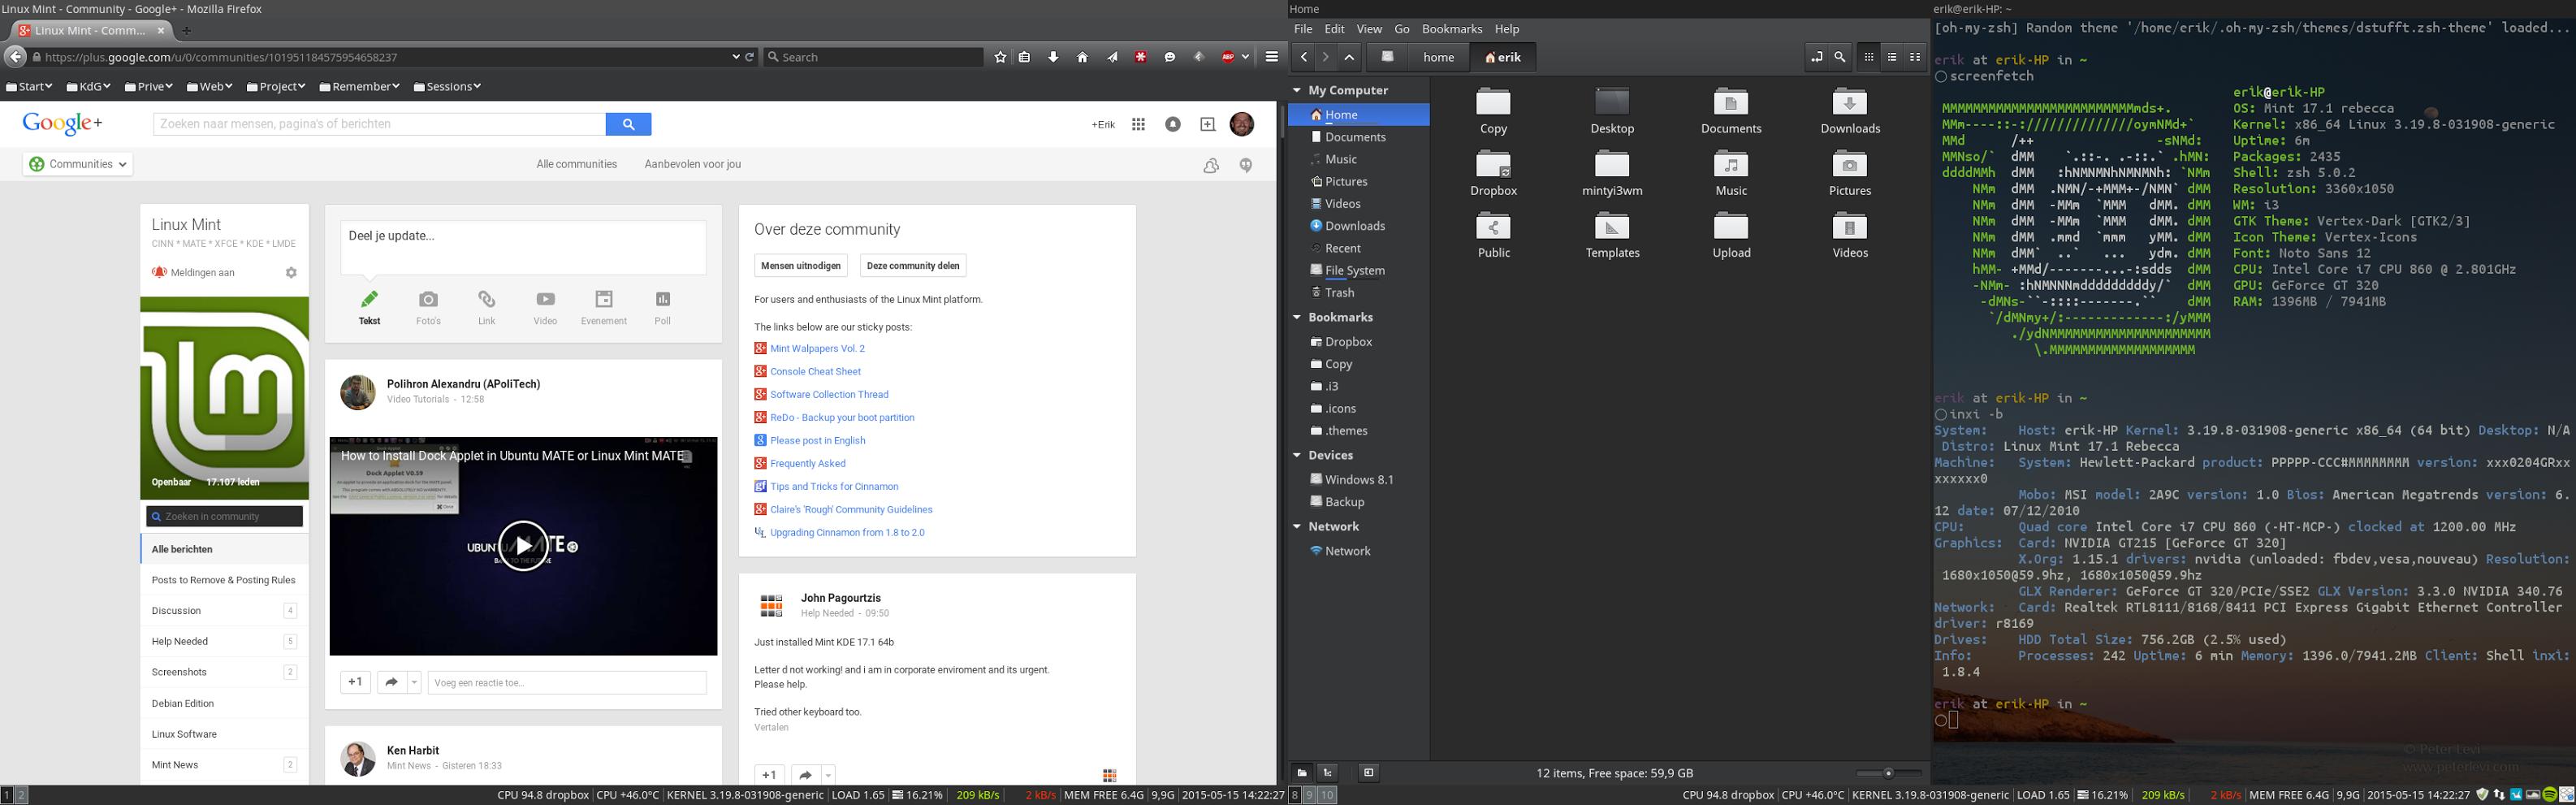Click the blue Google+ search button
Image resolution: width=2576 pixels, height=805 pixels.
tap(628, 124)
